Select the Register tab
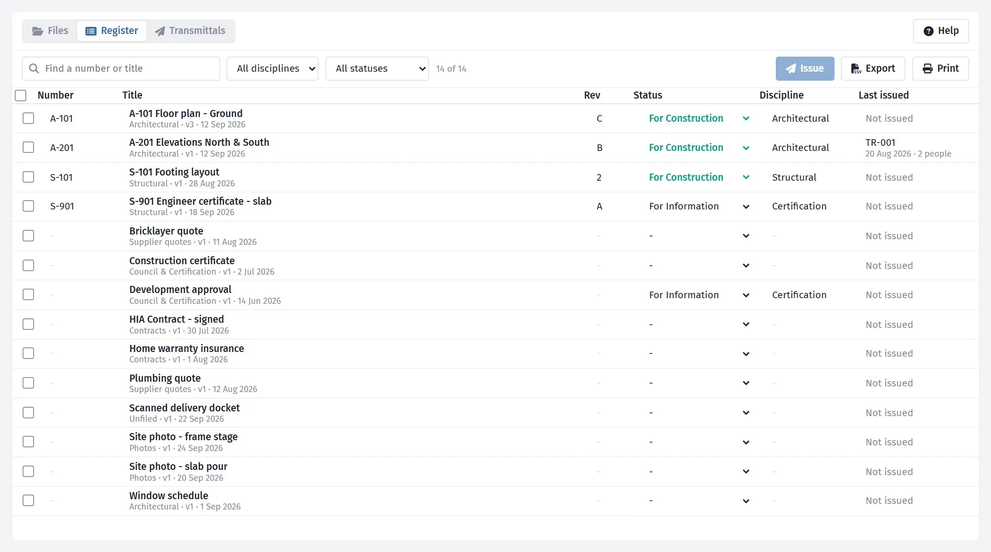Screen dimensions: 991x552 pos(112,31)
